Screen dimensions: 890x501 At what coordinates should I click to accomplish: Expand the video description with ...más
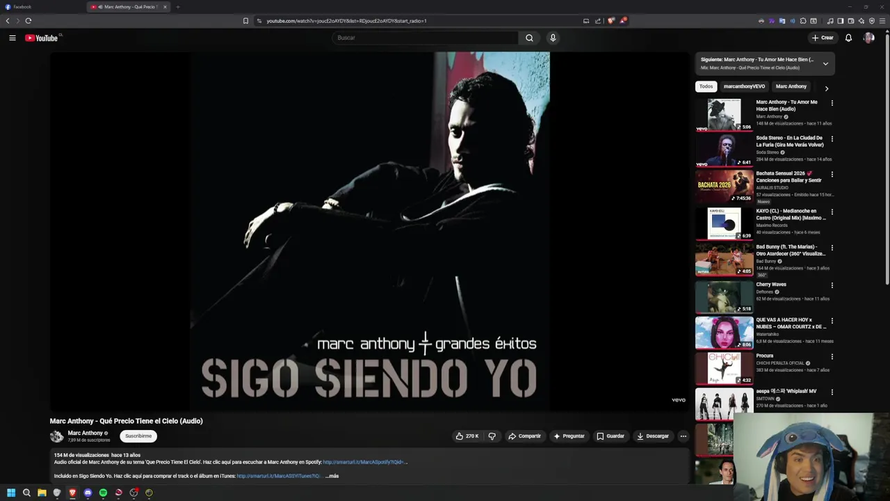pos(333,476)
